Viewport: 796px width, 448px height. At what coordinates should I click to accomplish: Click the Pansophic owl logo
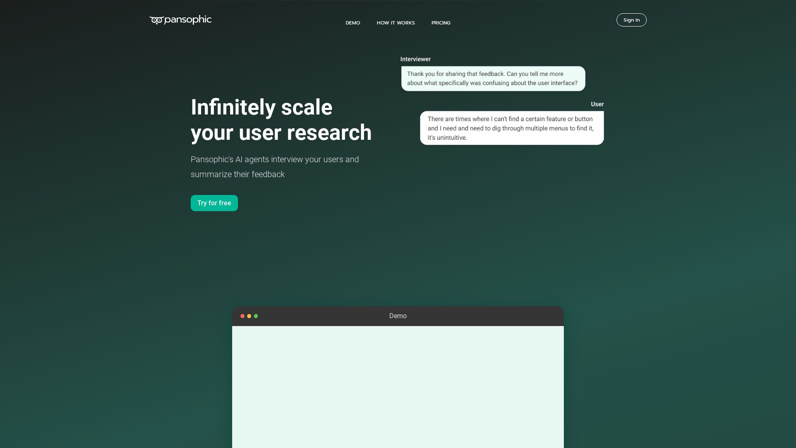(156, 20)
